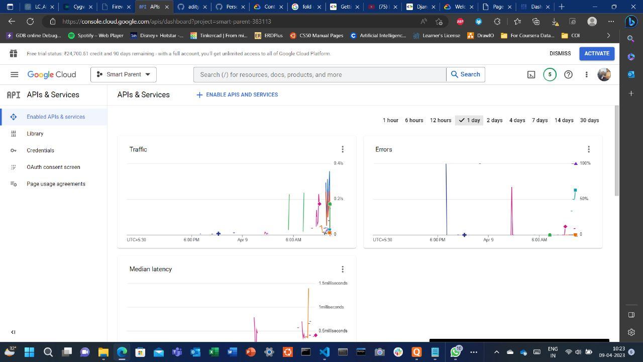643x362 pixels.
Task: Select the 6 hours time range
Action: point(414,120)
